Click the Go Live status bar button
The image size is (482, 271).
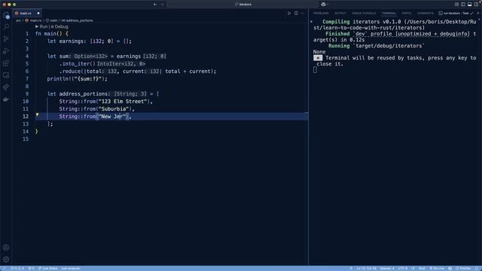[x=437, y=268]
